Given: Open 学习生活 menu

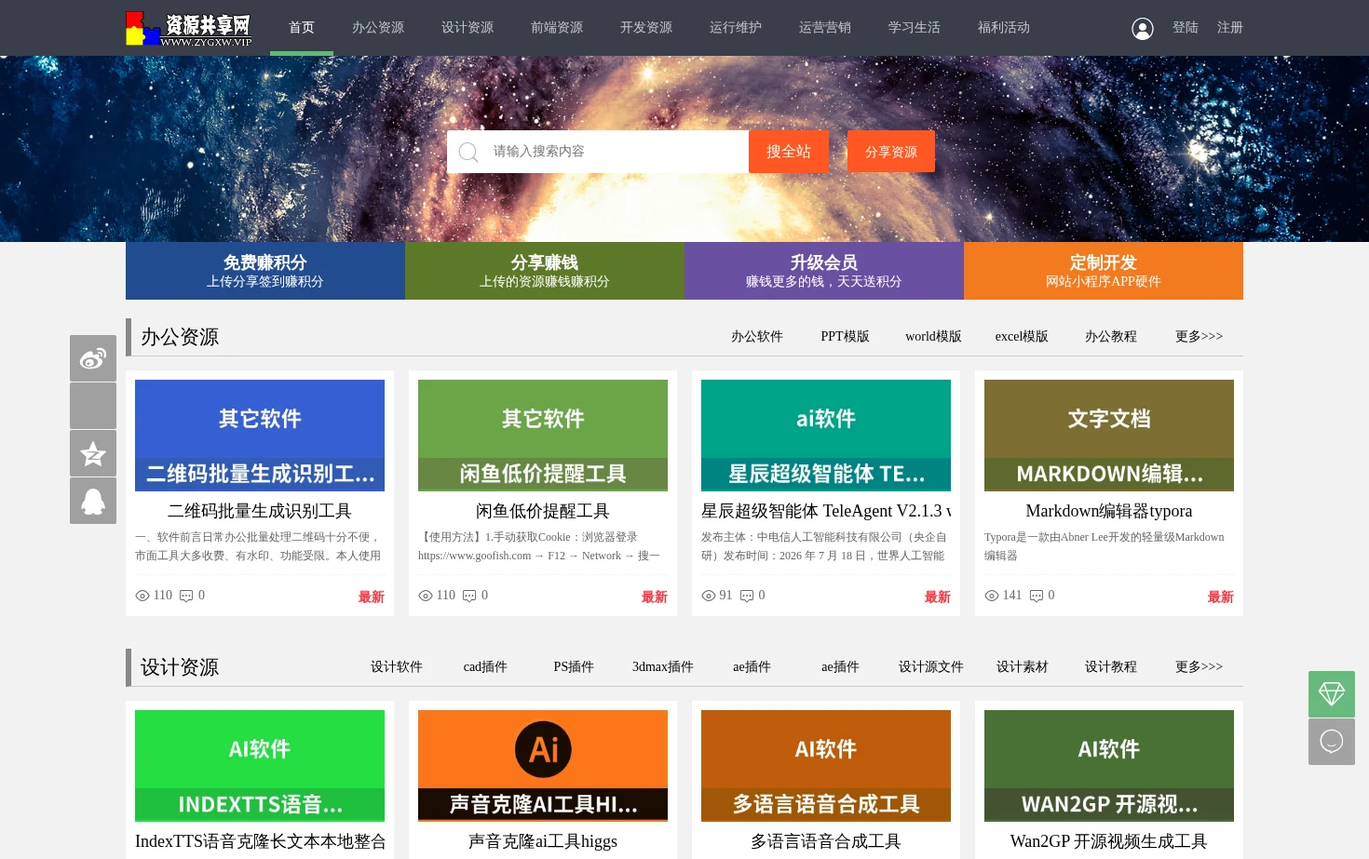Looking at the screenshot, I should [x=915, y=28].
